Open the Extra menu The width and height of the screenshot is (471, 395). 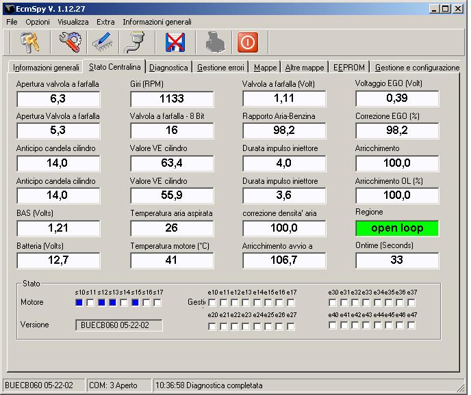pos(105,22)
